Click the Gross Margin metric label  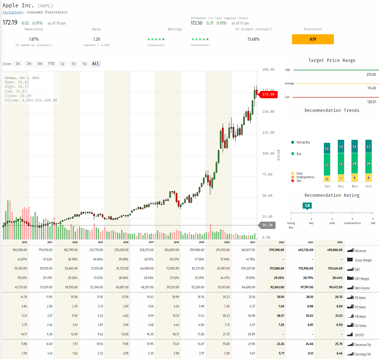coord(363,260)
